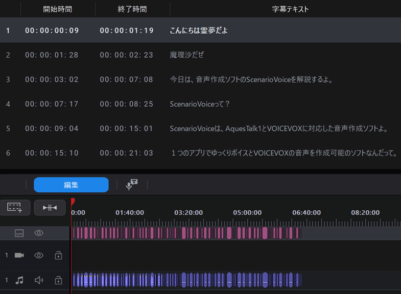Toggle subtitle track visibility eye

click(x=39, y=233)
